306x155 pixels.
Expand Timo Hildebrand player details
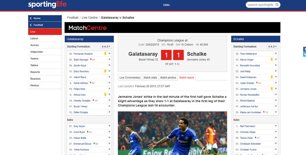[x=276, y=53]
